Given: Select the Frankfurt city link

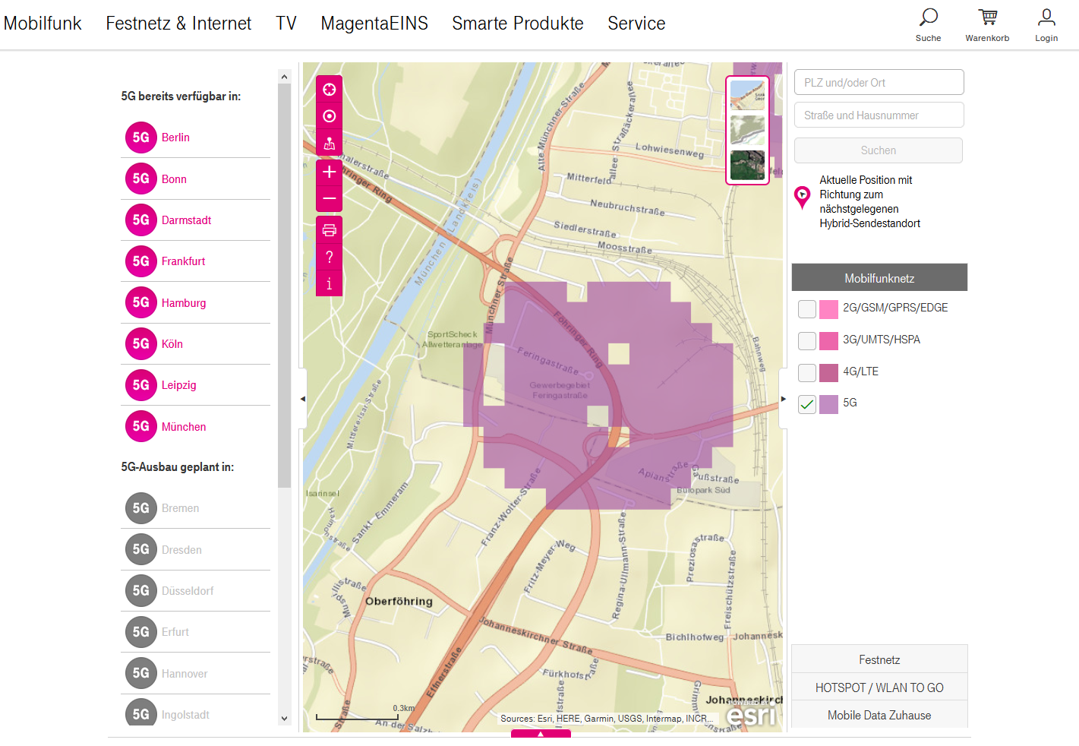Looking at the screenshot, I should 183,261.
